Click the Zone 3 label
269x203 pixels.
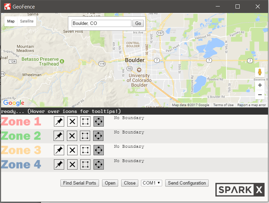pos(21,150)
